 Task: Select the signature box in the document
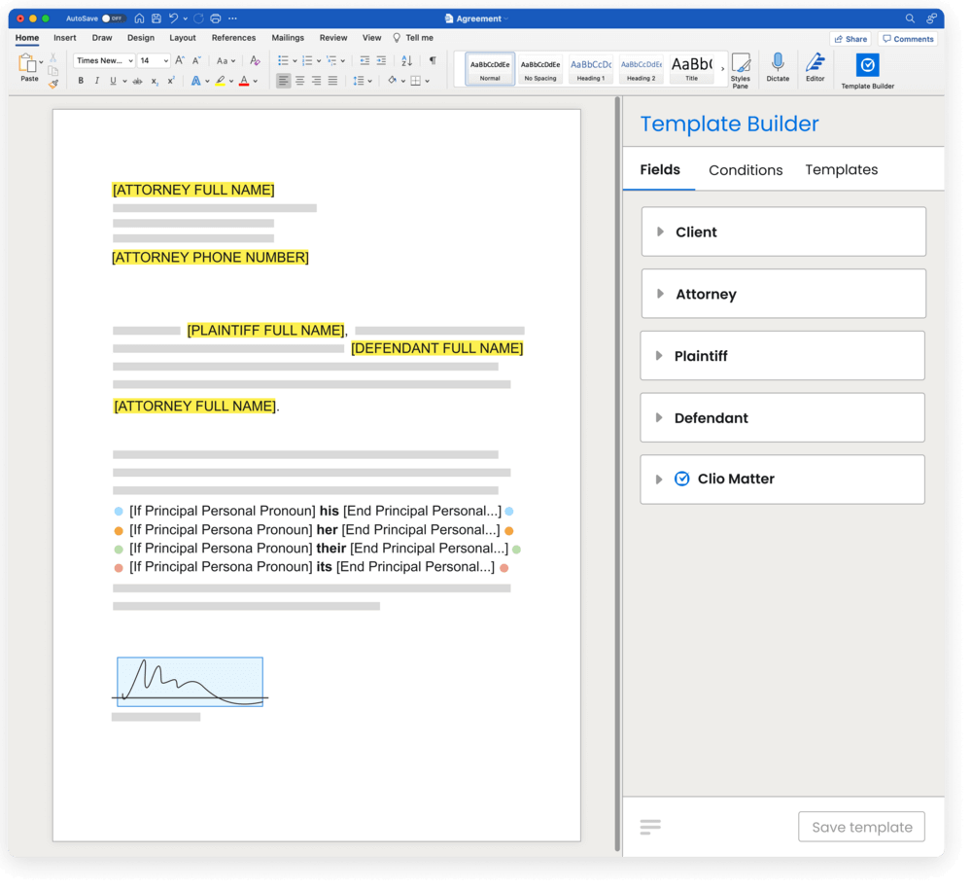pos(189,681)
